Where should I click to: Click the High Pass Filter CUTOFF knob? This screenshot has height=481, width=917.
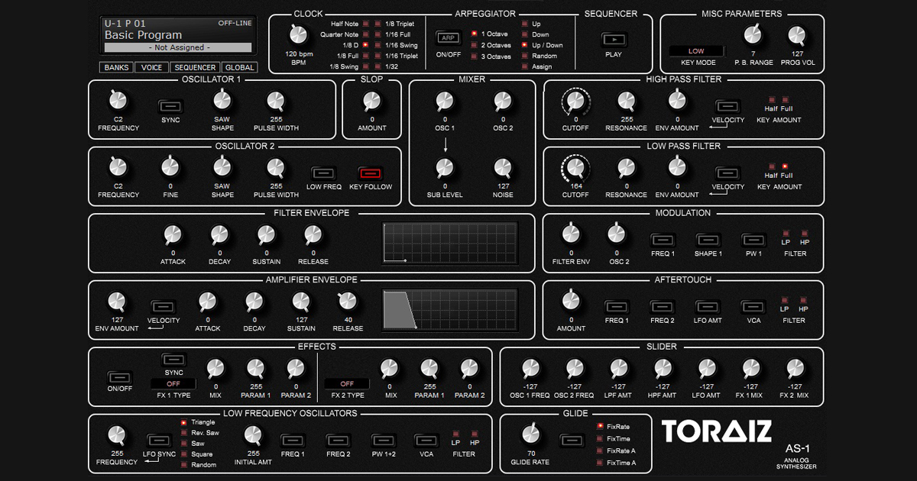(x=576, y=101)
